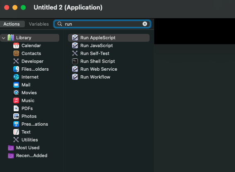Select the Files & Folders Finder icon
The width and height of the screenshot is (235, 172).
(x=16, y=69)
